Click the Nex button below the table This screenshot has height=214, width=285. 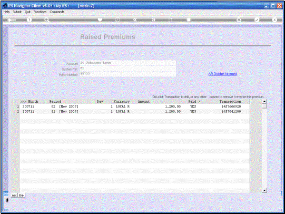(14, 196)
